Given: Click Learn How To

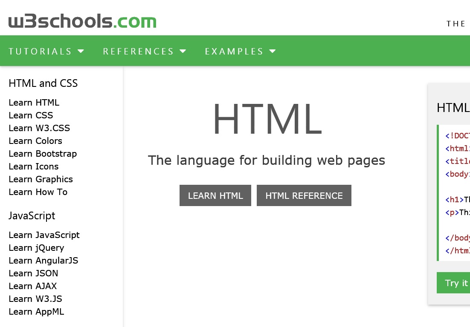Looking at the screenshot, I should coord(38,192).
